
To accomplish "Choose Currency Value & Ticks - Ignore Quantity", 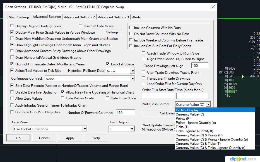I will [215, 148].
